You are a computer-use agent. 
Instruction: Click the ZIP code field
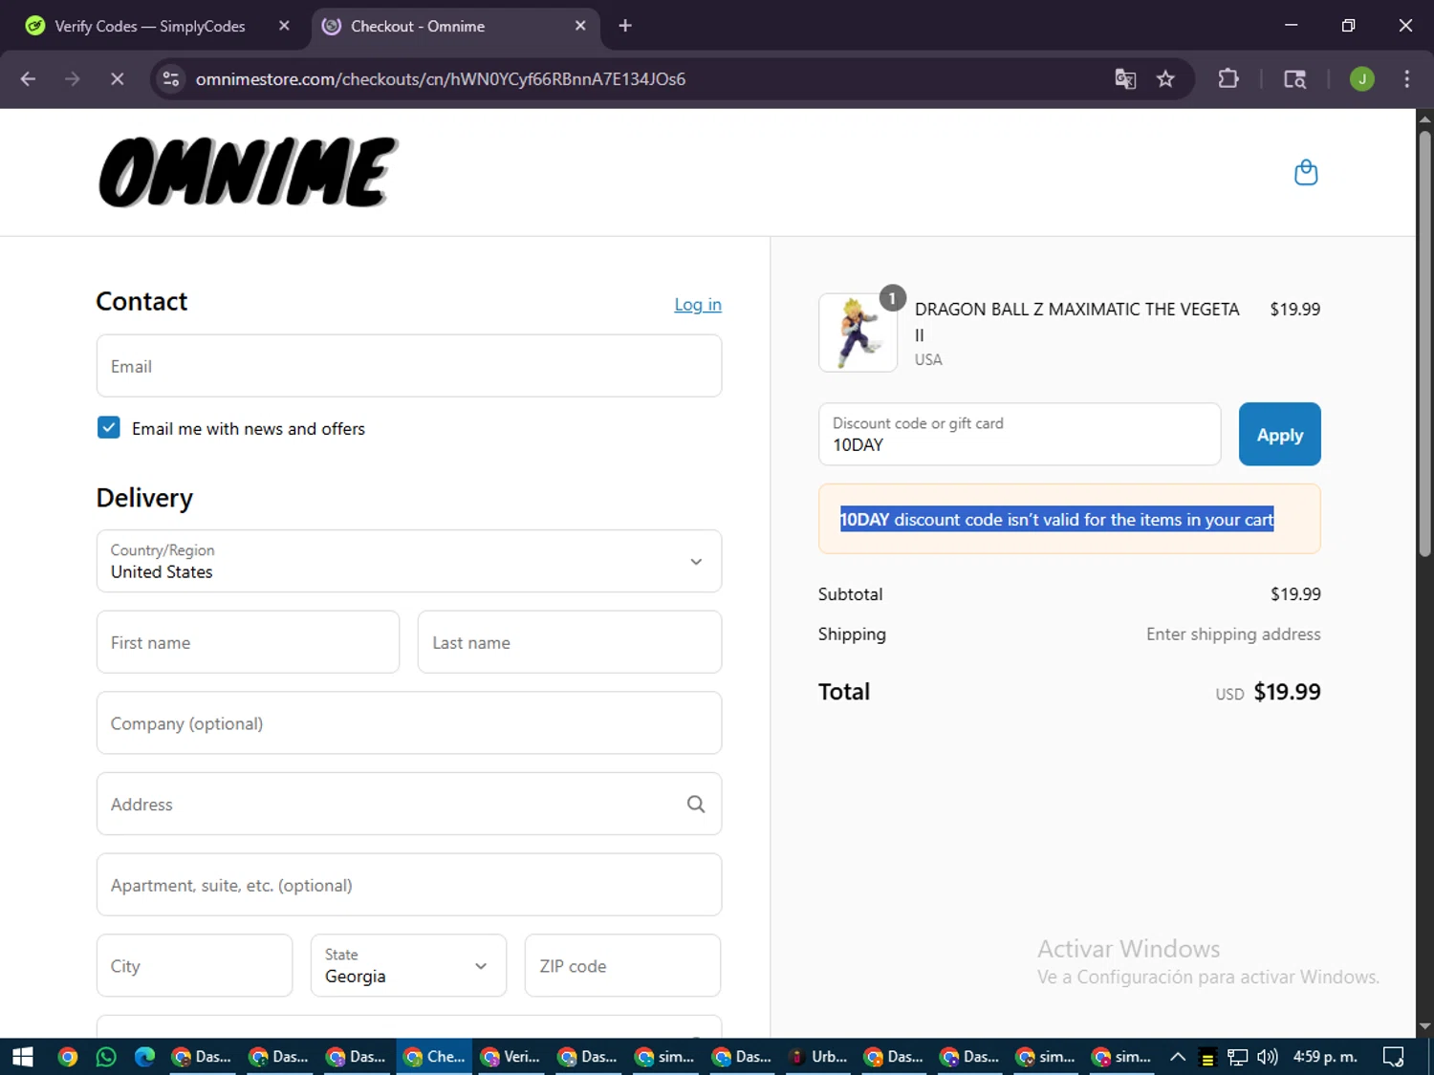point(622,965)
